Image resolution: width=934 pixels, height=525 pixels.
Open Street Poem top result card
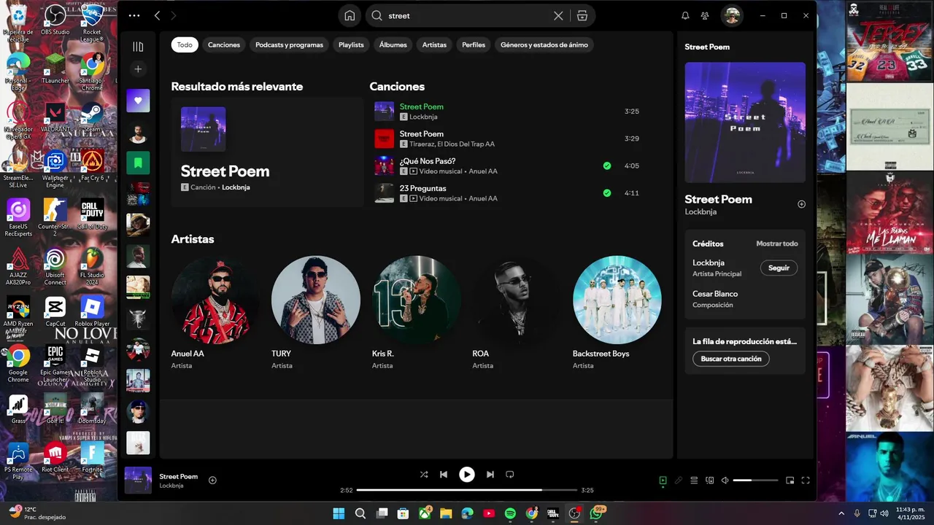coord(267,152)
